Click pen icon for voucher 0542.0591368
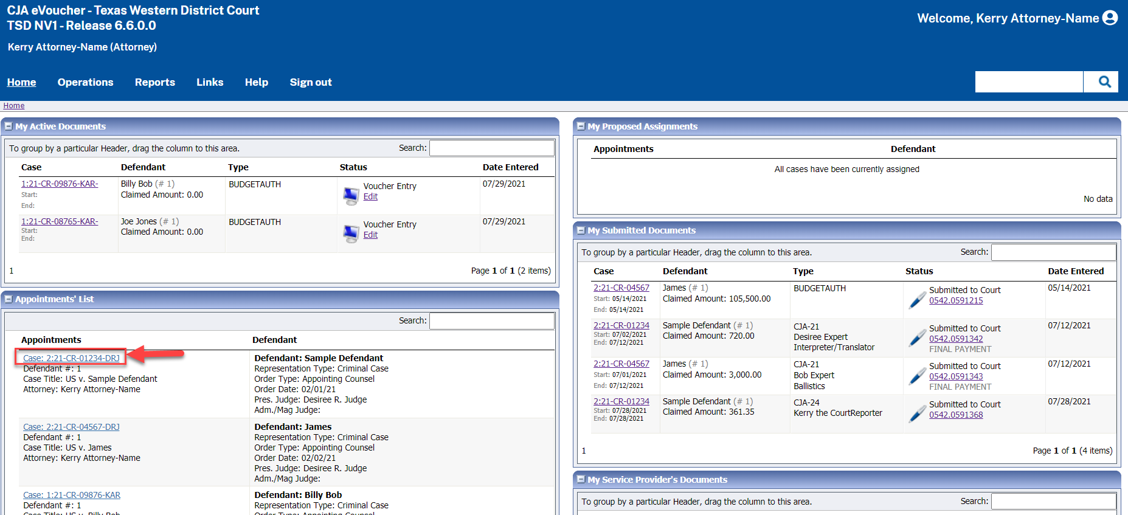The image size is (1128, 515). (917, 414)
